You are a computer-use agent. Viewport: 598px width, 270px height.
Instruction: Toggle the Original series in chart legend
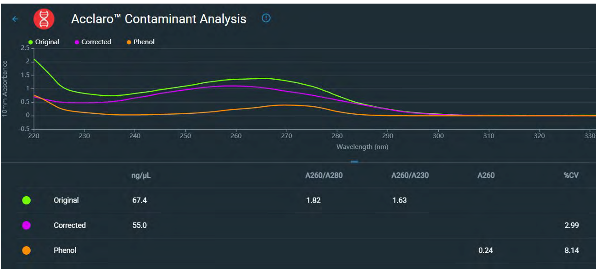44,42
